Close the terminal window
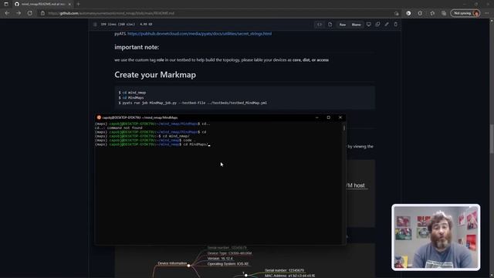This screenshot has width=494, height=278. tap(340, 117)
